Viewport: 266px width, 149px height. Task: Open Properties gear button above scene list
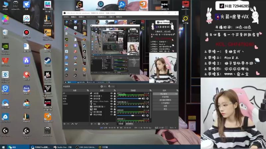103,86
